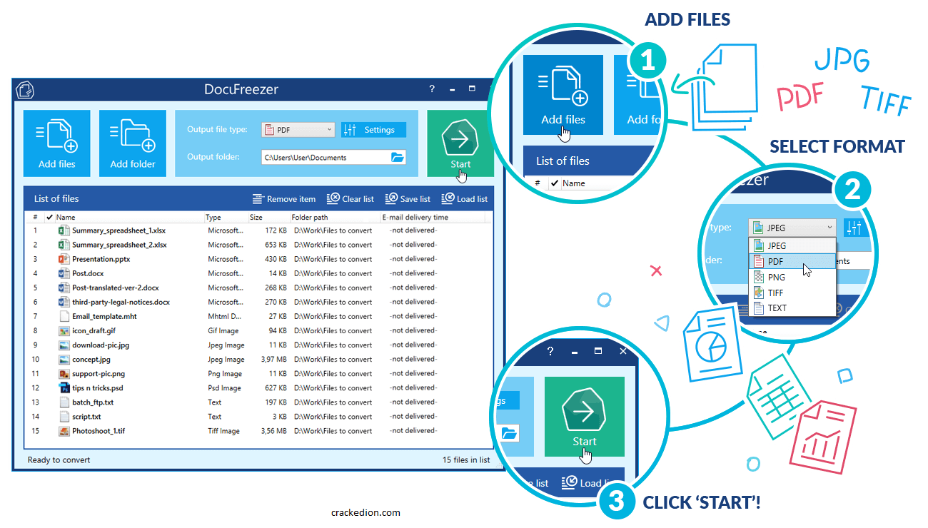
Task: Select the Email_template.mht file name
Action: pyautogui.click(x=104, y=316)
